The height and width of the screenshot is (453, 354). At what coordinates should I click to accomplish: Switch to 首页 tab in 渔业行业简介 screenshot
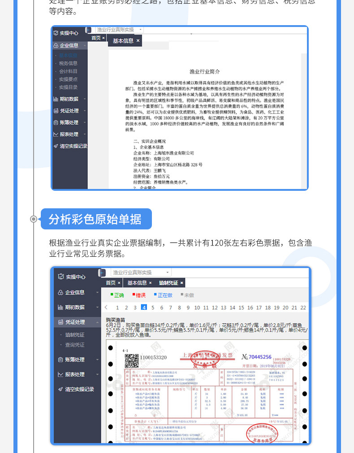(x=96, y=38)
